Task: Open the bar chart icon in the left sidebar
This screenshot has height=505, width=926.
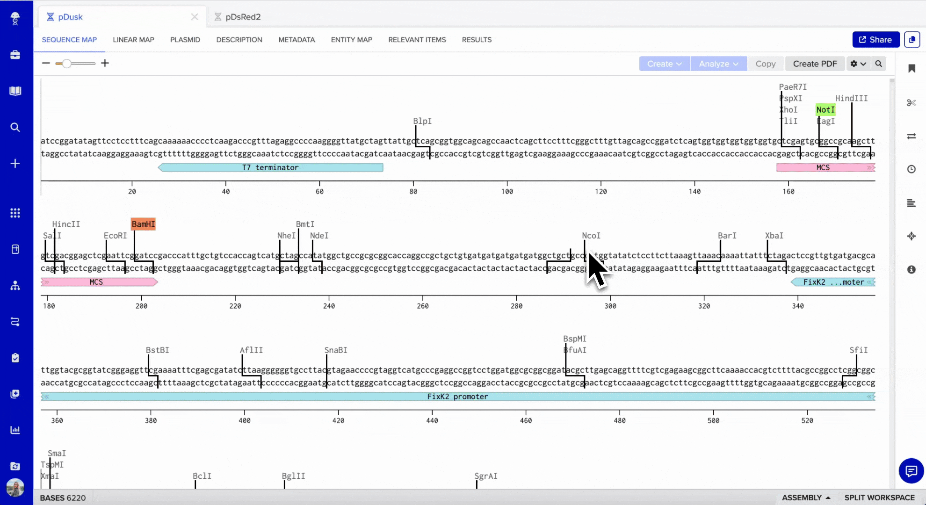Action: [15, 430]
